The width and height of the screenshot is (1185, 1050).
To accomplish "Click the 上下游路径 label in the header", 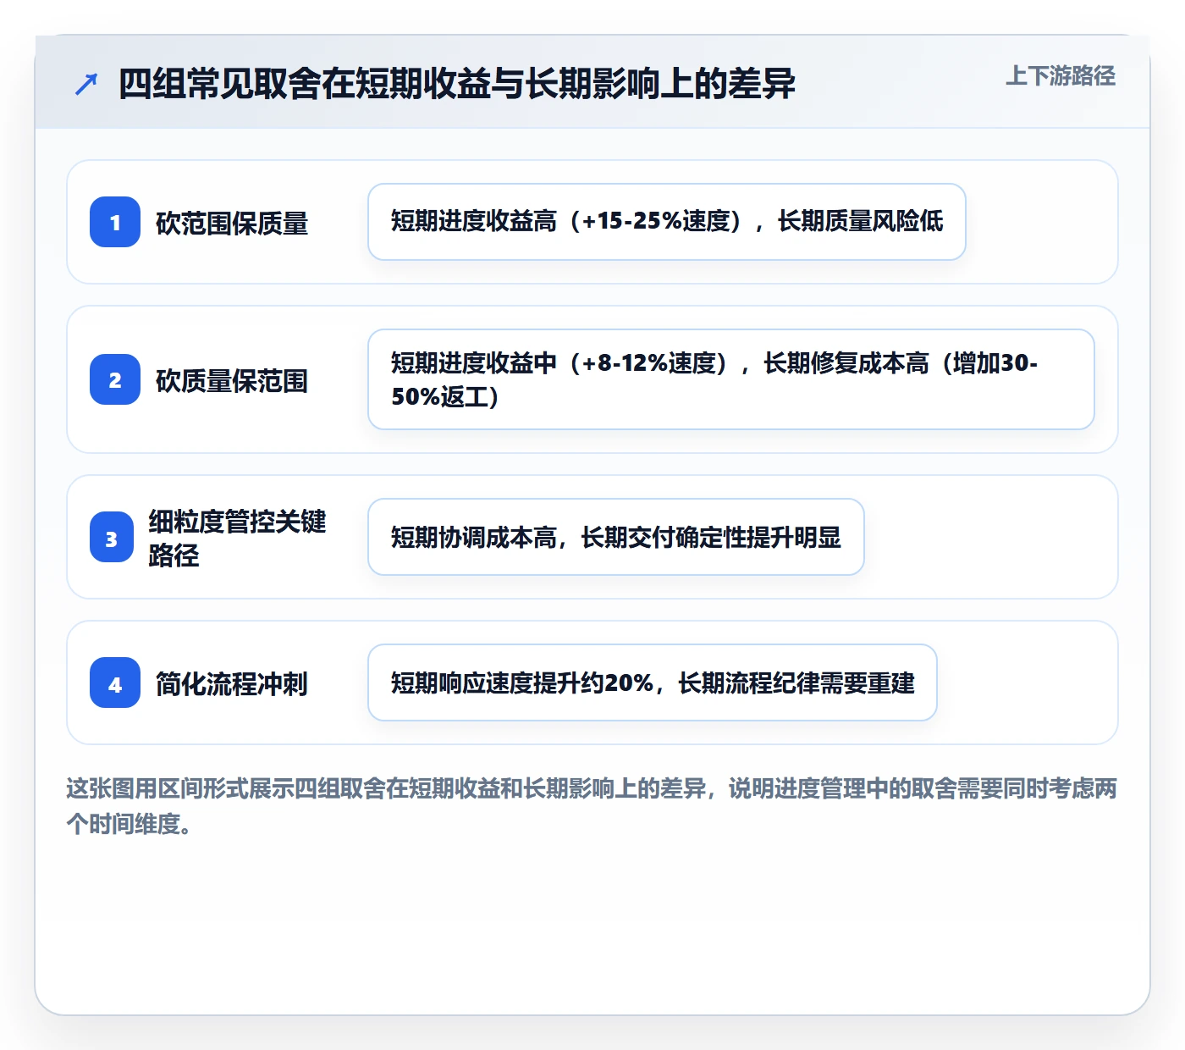I will pos(1060,76).
